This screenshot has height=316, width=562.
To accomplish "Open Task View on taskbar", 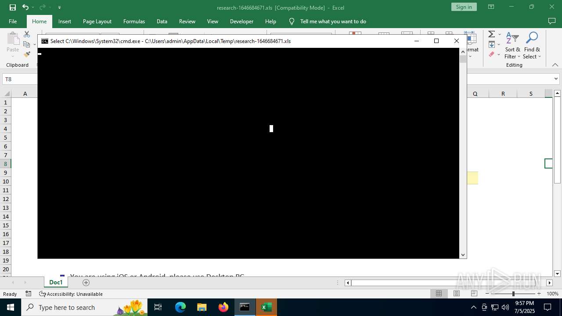I will 158,307.
